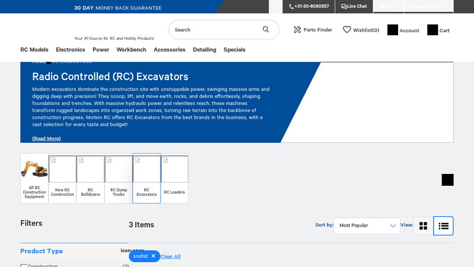The image size is (474, 267).
Task: Open the Cart
Action: coord(438,30)
